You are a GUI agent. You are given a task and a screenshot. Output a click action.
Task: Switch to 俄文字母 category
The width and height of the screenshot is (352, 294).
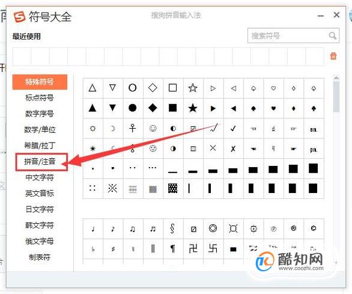point(40,241)
